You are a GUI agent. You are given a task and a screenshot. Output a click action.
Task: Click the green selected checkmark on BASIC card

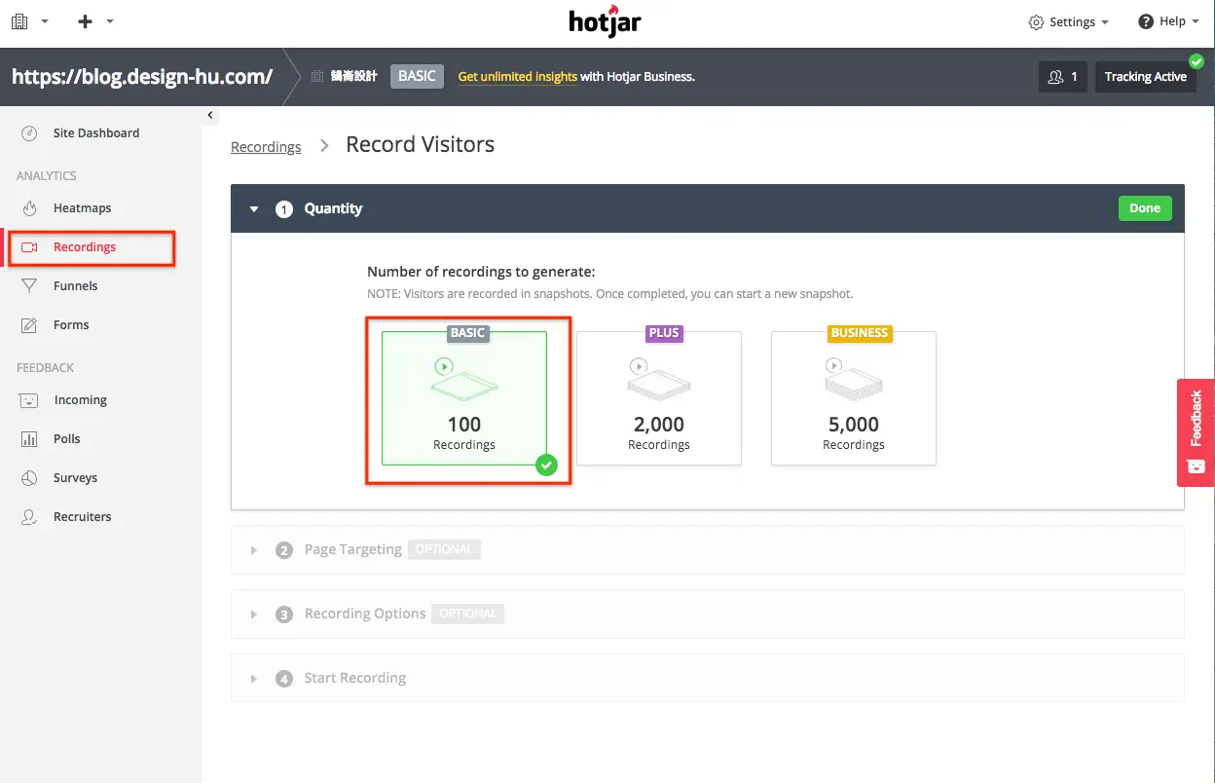[x=547, y=466]
